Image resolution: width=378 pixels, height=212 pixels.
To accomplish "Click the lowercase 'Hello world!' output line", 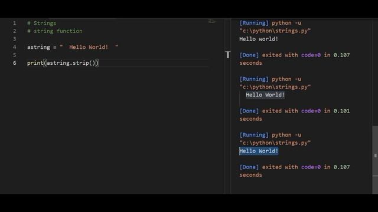I will (x=259, y=39).
